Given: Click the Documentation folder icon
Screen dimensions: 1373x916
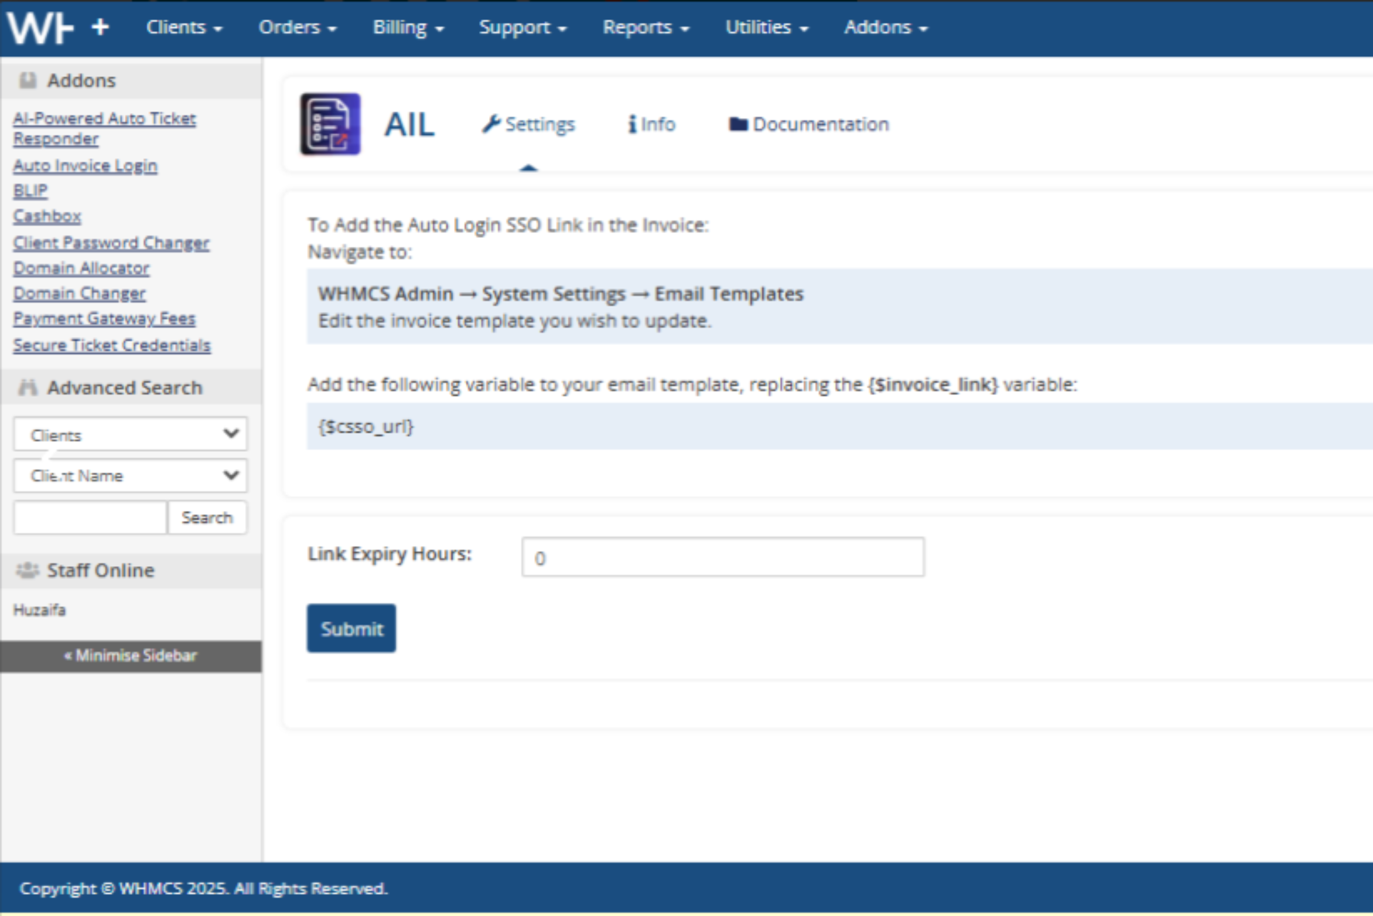Looking at the screenshot, I should [x=738, y=124].
